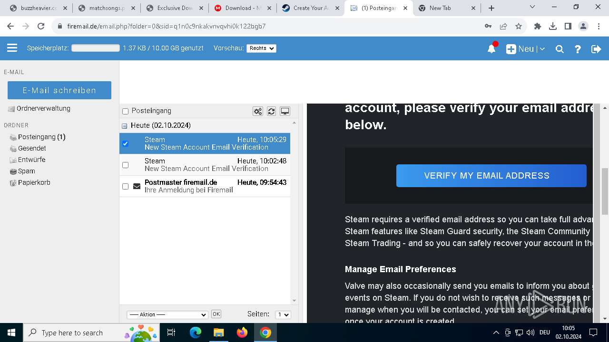The width and height of the screenshot is (609, 342).
Task: Open Chrome profile avatar
Action: point(583,26)
